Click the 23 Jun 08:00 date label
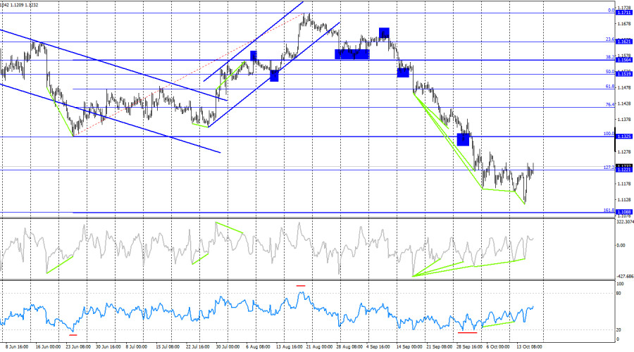Screen dimensions: 634x352 point(78,347)
